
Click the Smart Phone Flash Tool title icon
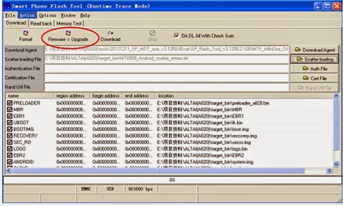7,6
